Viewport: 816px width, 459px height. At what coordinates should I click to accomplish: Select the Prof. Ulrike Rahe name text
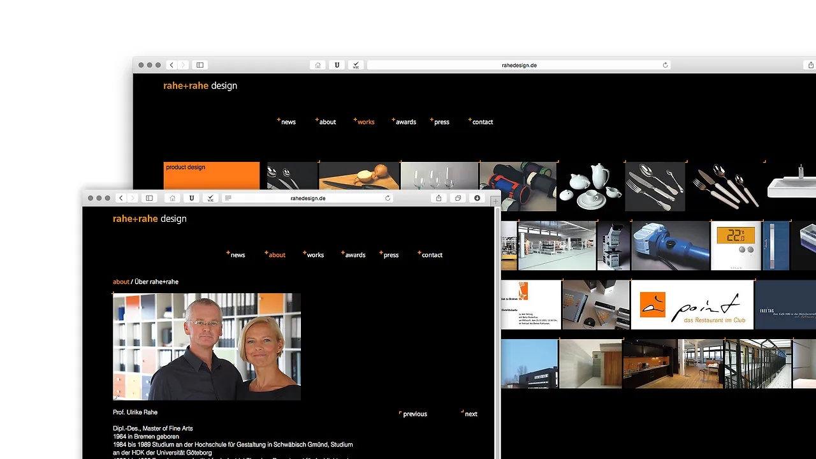135,412
